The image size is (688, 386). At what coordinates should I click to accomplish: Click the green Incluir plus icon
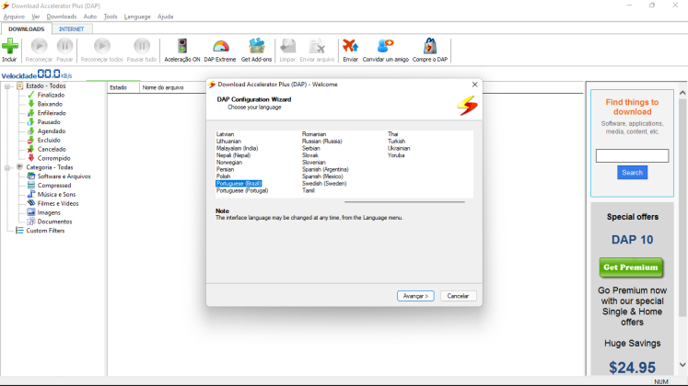9,46
